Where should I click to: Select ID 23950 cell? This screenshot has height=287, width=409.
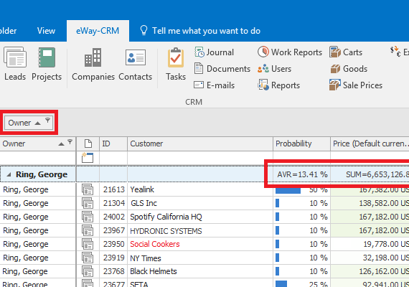click(113, 244)
